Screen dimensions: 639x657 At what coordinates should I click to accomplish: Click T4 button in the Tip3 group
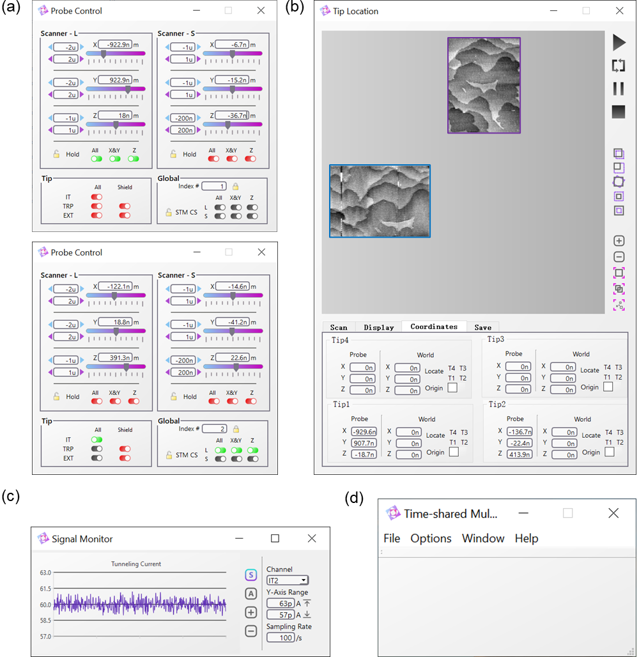(x=607, y=367)
